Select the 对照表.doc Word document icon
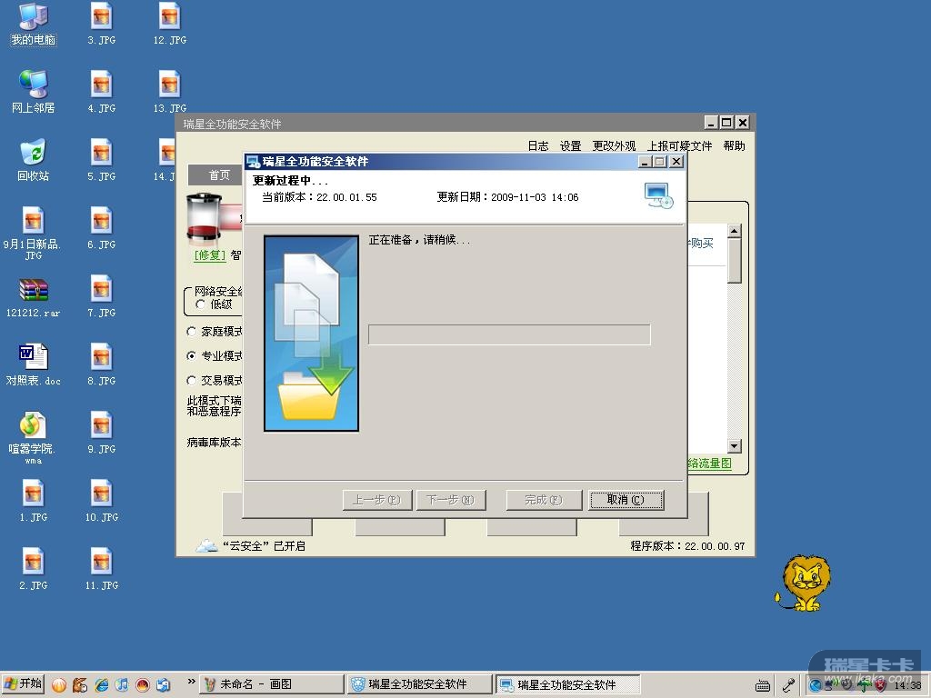Screen dimensions: 931x698 34,365
